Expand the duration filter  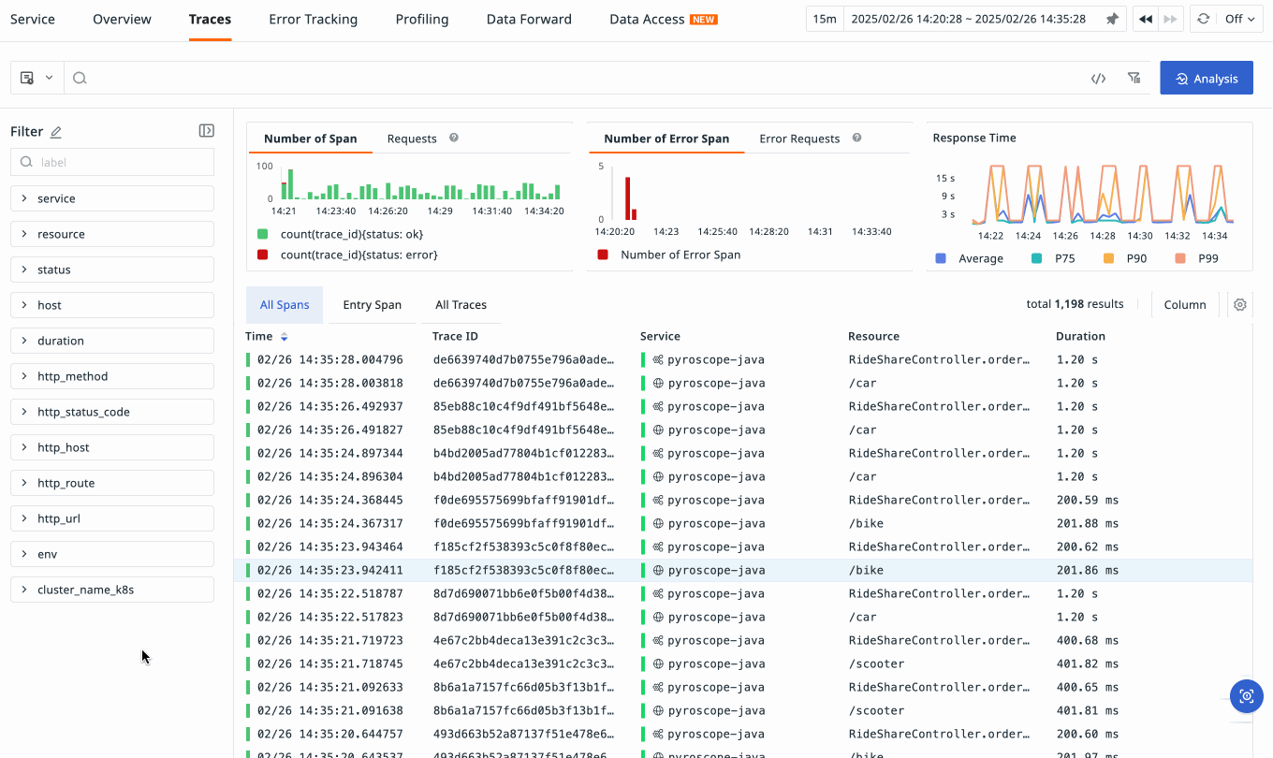pyautogui.click(x=112, y=341)
